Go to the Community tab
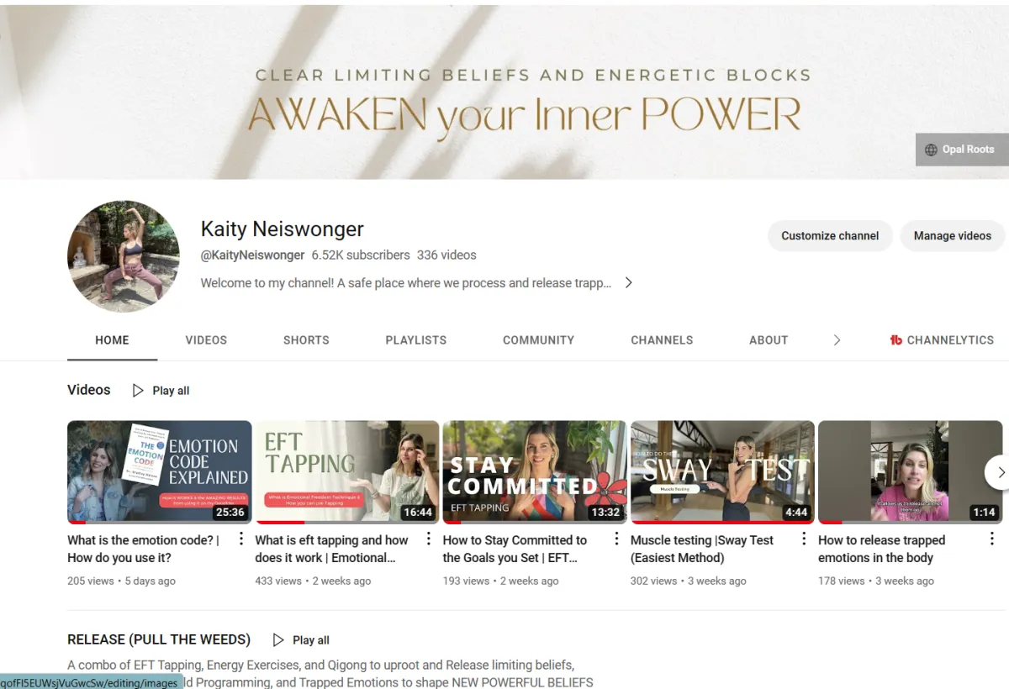 (x=538, y=340)
